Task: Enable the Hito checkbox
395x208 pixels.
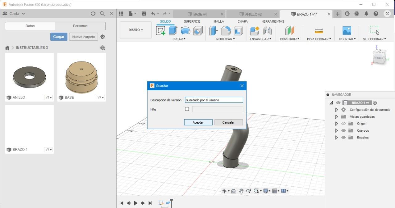Action: pyautogui.click(x=187, y=109)
